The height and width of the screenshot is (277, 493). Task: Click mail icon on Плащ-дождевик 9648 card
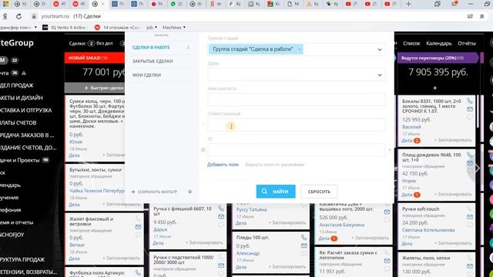(470, 163)
